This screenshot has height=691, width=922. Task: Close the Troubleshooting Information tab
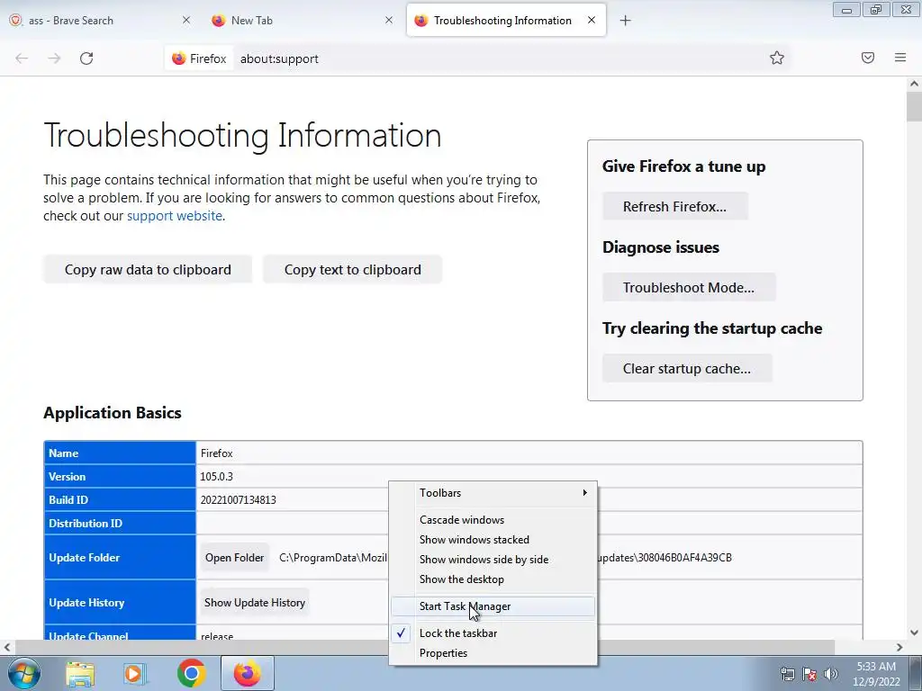click(x=592, y=20)
